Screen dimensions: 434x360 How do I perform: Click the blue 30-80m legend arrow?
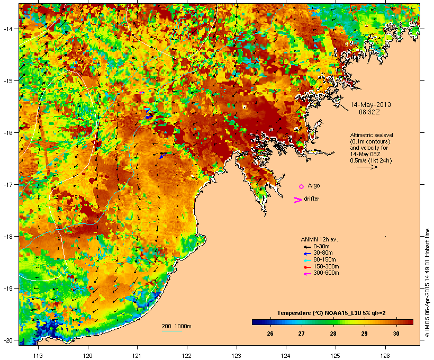[x=307, y=254]
